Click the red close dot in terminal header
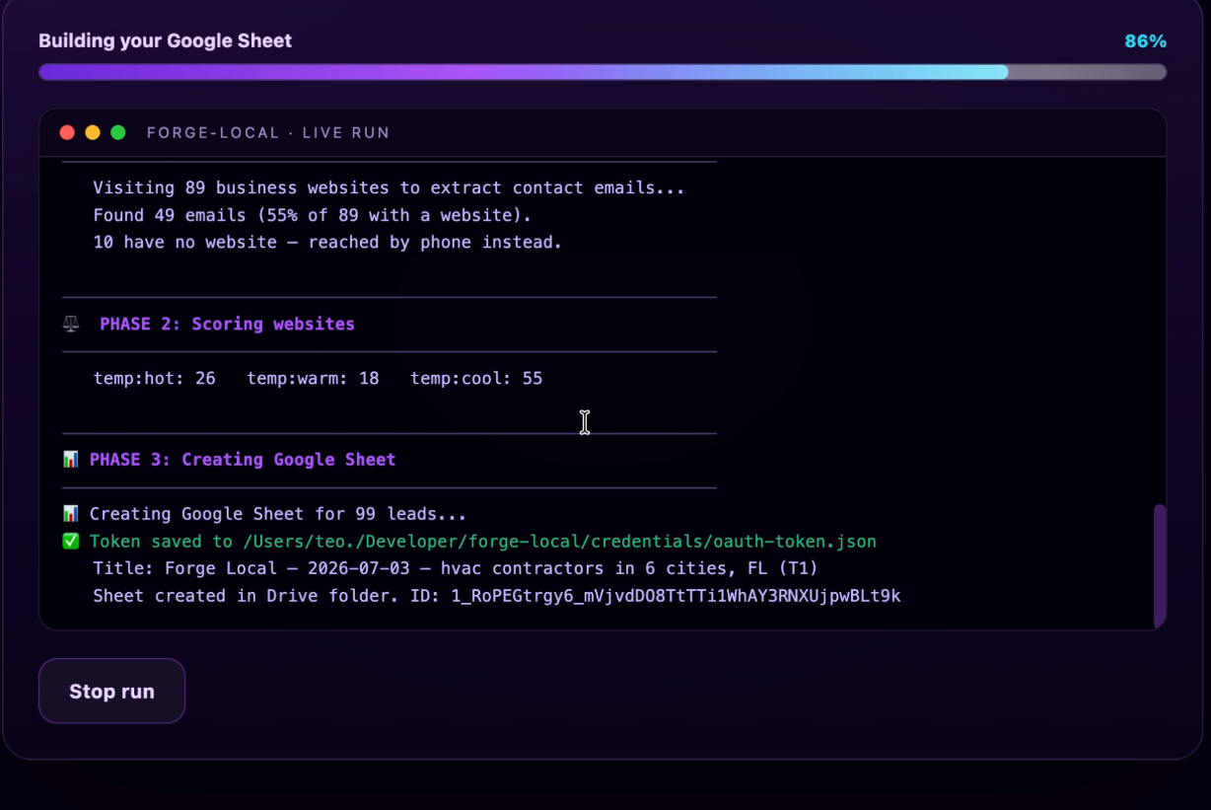 click(67, 132)
